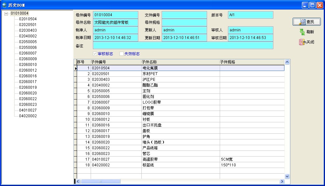Select tree item 02060012
The height and width of the screenshot is (186, 325).
click(x=28, y=70)
